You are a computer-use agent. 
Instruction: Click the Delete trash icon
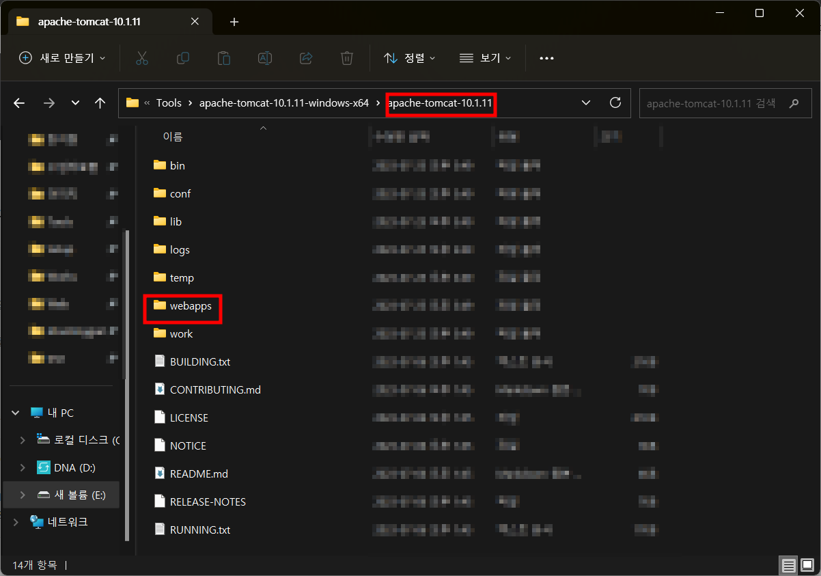(x=347, y=58)
